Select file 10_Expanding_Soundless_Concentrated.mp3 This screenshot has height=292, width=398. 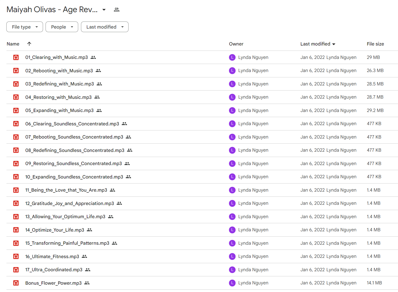point(74,177)
